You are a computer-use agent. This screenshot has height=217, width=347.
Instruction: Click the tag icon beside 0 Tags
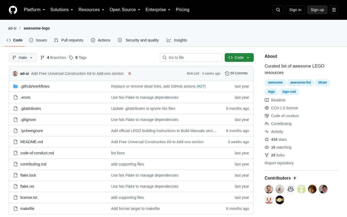pos(71,58)
